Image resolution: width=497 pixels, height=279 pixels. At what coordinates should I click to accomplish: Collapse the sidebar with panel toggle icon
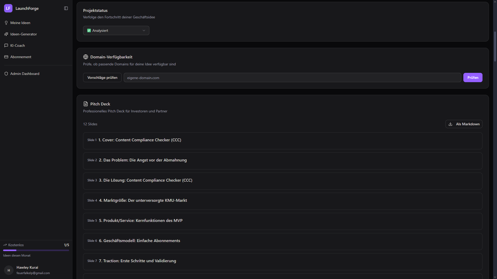point(66,8)
